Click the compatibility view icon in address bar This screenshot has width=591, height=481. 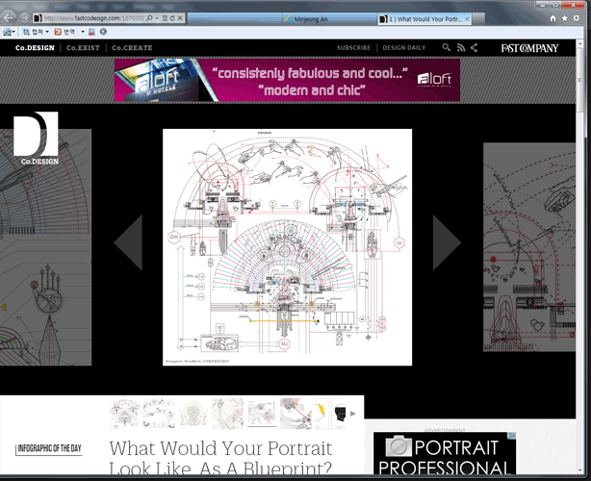pos(166,18)
